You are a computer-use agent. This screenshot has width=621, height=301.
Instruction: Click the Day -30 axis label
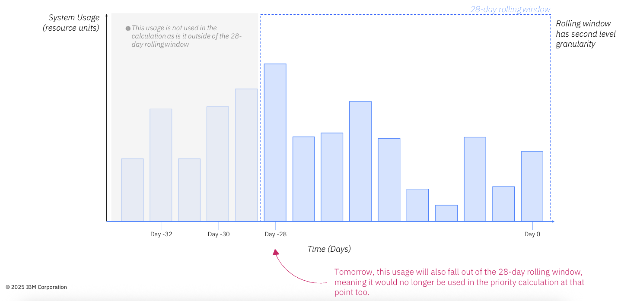pos(219,234)
